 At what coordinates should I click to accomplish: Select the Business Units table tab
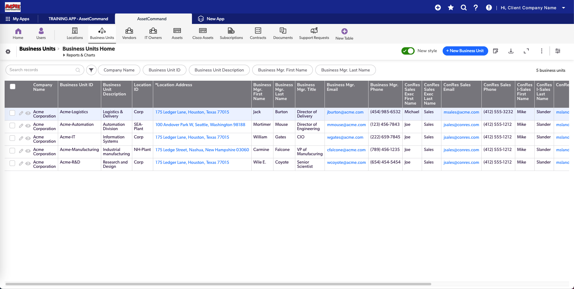point(102,33)
